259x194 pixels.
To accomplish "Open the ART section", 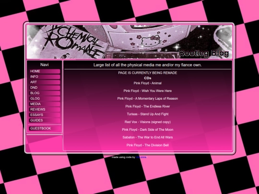I will tap(45, 82).
